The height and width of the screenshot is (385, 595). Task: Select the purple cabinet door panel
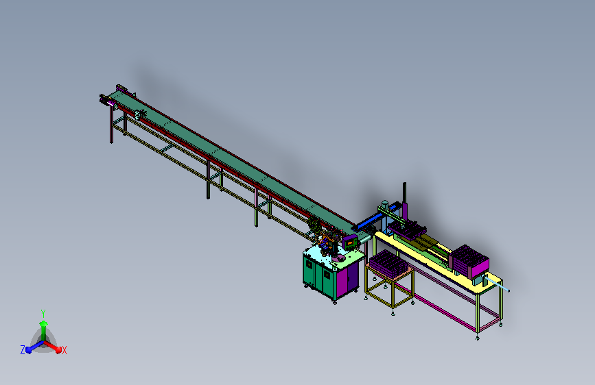click(x=347, y=280)
